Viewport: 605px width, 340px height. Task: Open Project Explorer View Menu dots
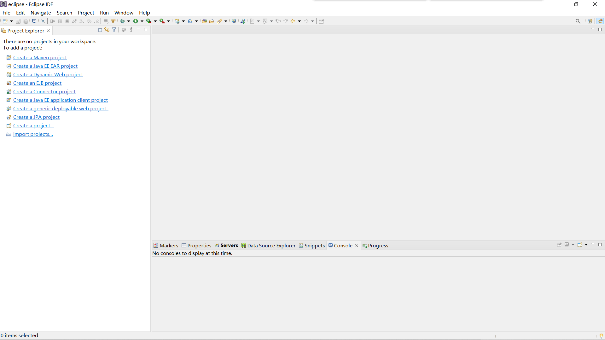pos(131,30)
